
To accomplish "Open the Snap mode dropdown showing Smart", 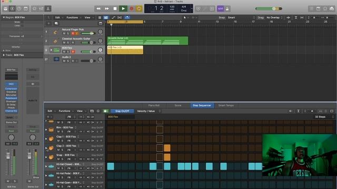I will pos(241,17).
